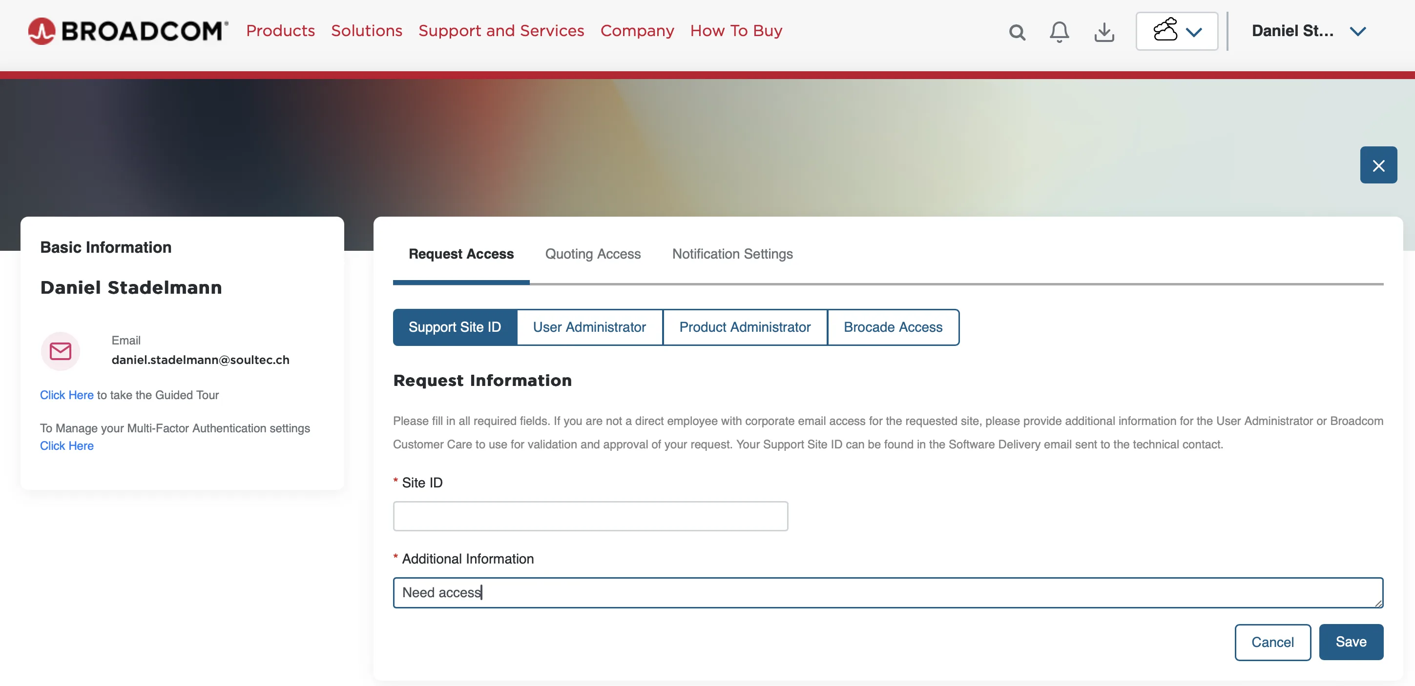
Task: Open the Company menu
Action: click(637, 31)
